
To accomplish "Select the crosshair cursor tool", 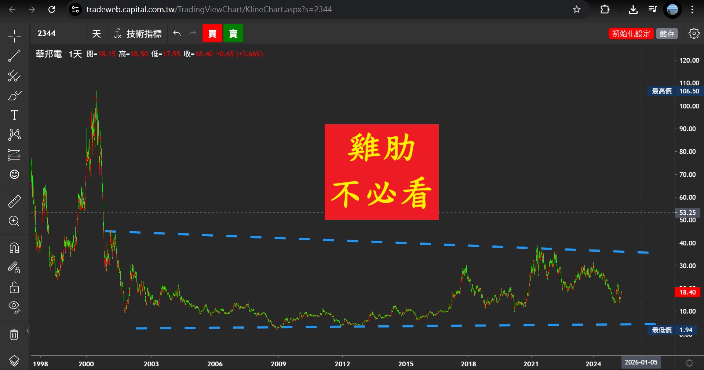I will point(14,36).
